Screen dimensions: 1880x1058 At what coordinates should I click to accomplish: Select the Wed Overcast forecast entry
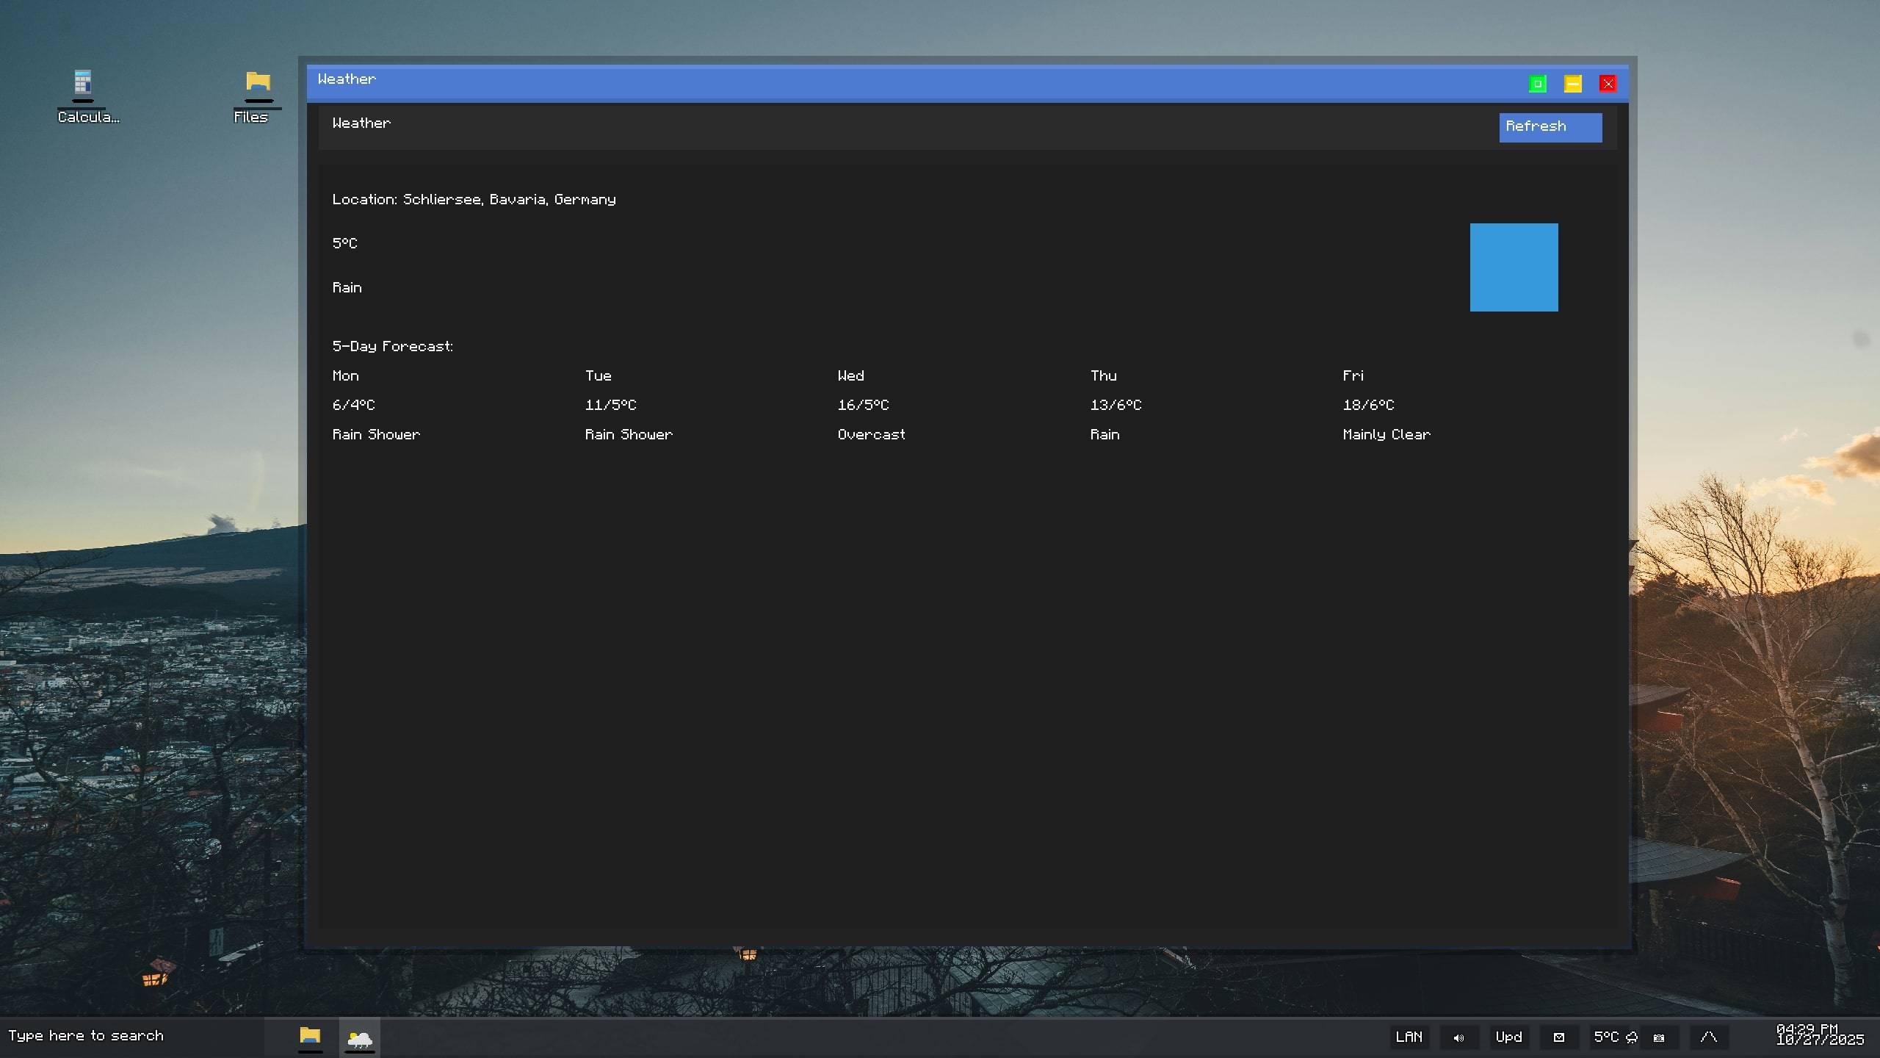pyautogui.click(x=871, y=434)
